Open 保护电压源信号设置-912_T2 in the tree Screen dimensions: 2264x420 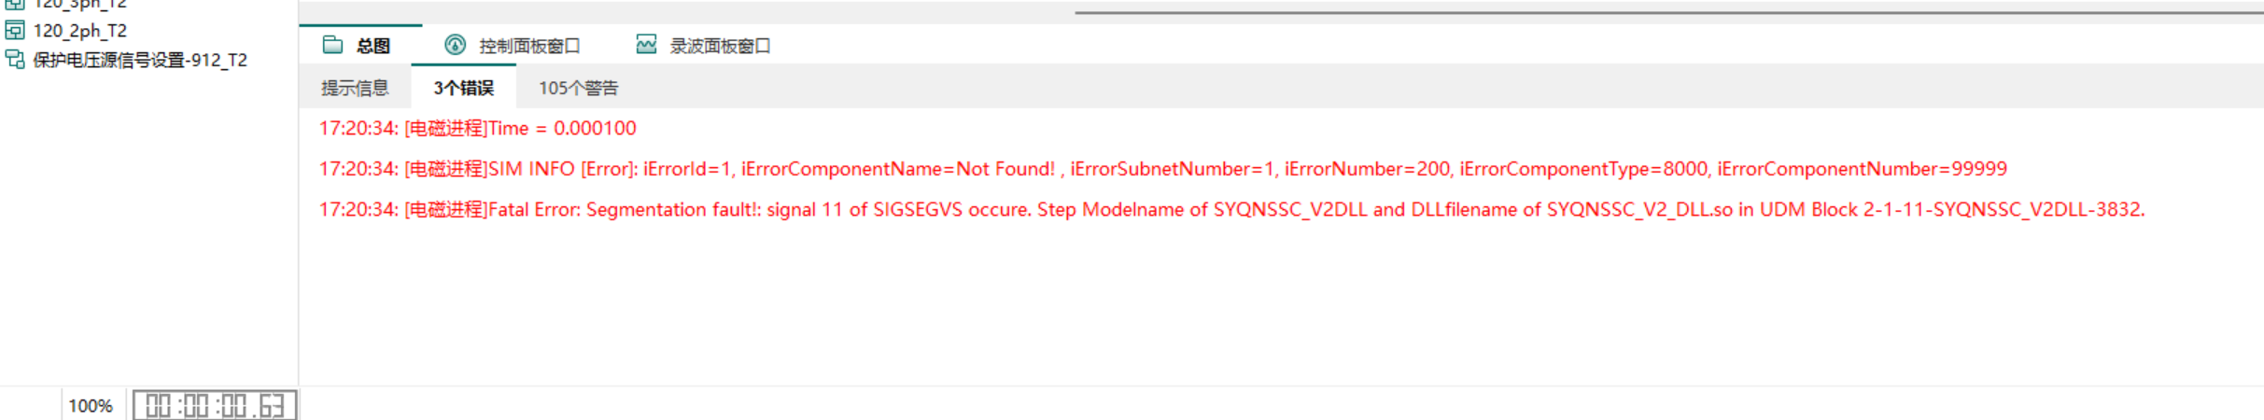140,60
